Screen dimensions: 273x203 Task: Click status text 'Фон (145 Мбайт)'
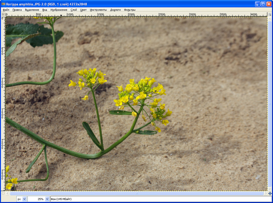(x=61, y=199)
